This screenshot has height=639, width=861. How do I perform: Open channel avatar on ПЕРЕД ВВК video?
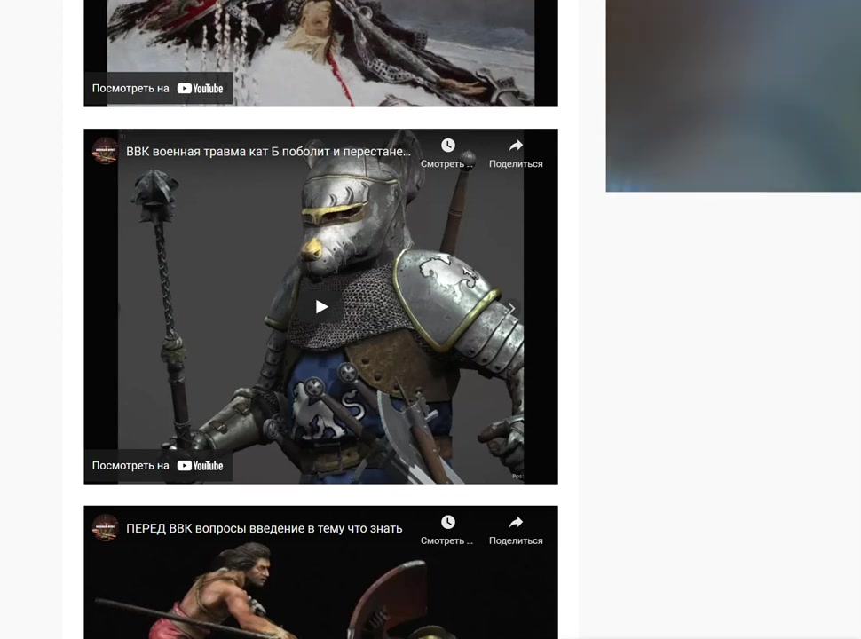(x=105, y=527)
